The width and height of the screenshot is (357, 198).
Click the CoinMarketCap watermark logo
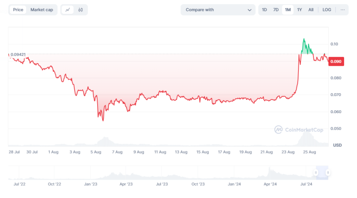tap(298, 130)
